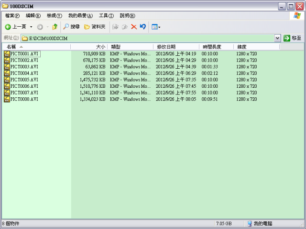
Task: Click the PICT0003.AVI file icon
Action: coord(7,67)
